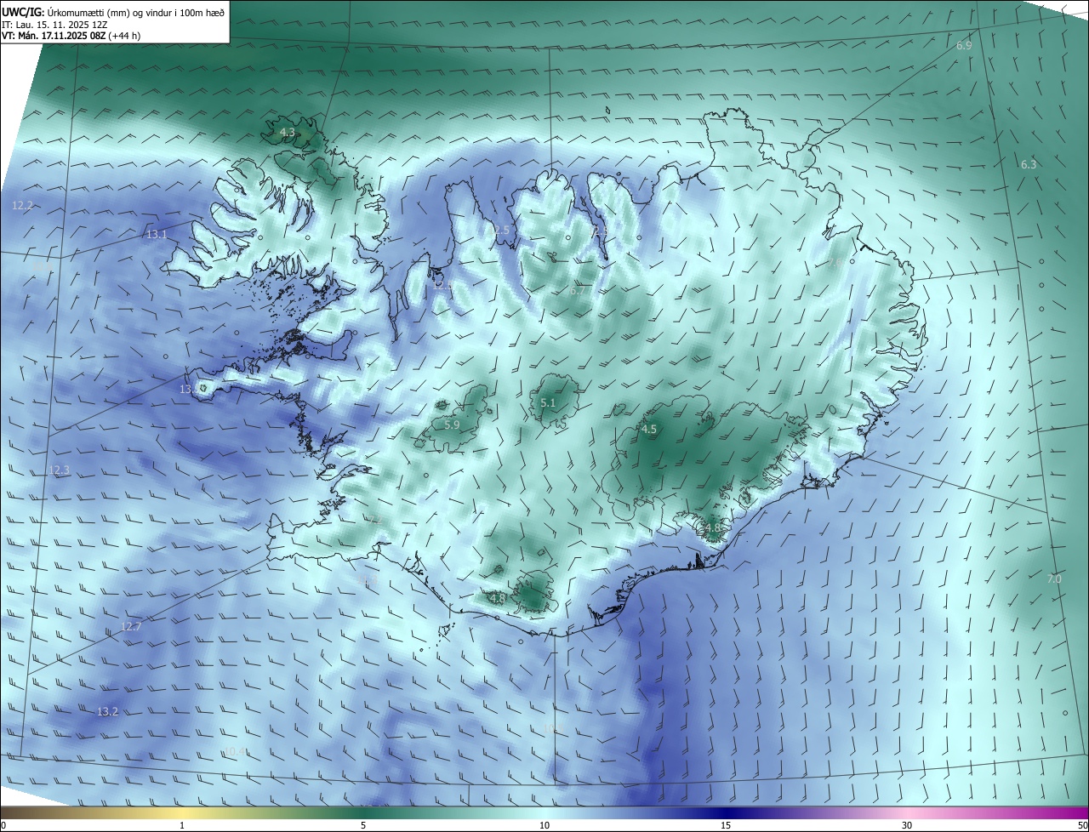1089x832 pixels.
Task: Click the color scale tick label 0
Action: [3, 825]
